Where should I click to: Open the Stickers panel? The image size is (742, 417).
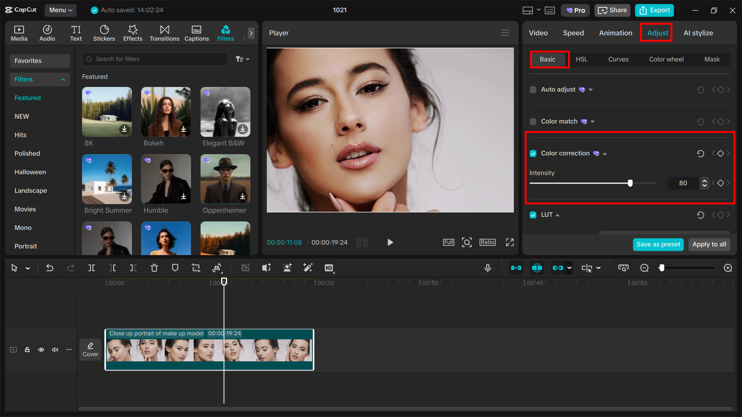pyautogui.click(x=104, y=33)
